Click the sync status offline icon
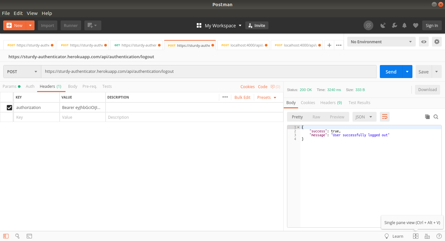This screenshot has width=445, height=241. 368,25
